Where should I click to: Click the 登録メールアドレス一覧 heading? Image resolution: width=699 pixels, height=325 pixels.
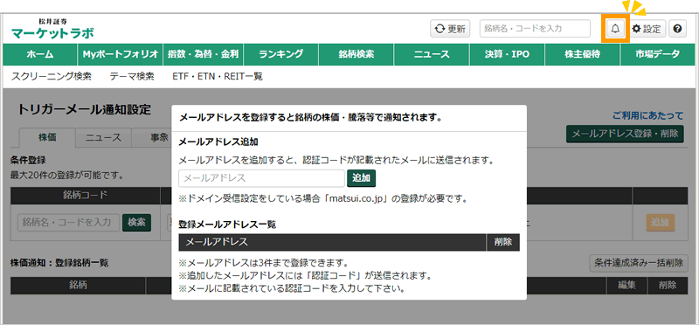click(227, 225)
